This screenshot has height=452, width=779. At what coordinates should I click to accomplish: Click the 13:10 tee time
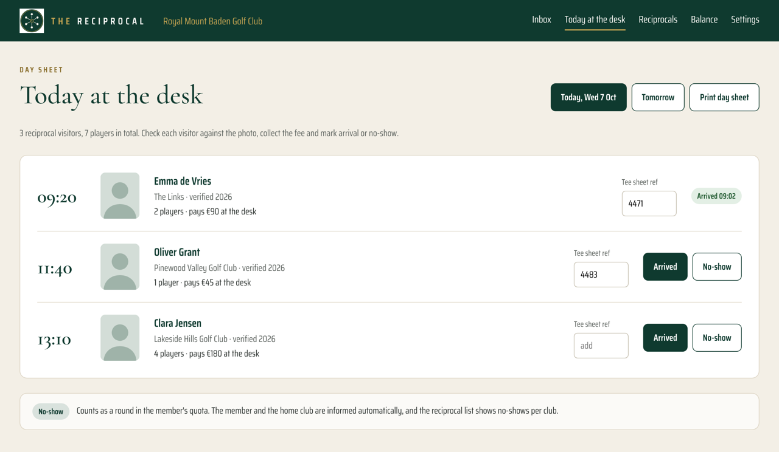(x=54, y=340)
